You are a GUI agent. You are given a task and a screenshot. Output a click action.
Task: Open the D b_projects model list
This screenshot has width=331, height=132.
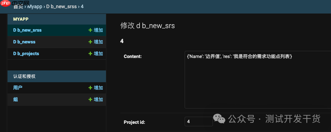point(26,54)
